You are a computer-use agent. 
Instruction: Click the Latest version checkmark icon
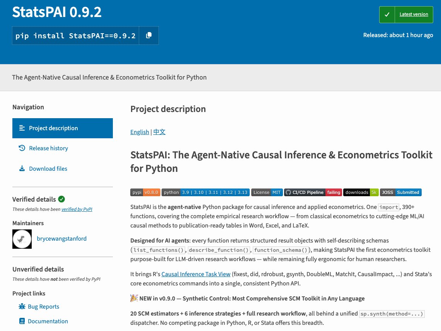tap(387, 14)
